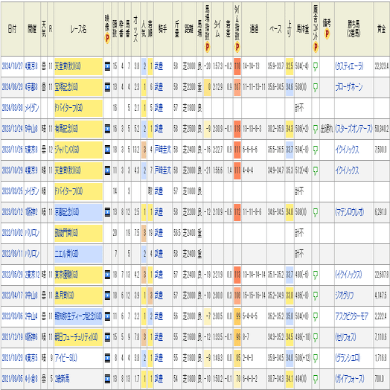390x390 pixels.
Task: Play race video for 皐月賞 row
Action: tap(107, 296)
